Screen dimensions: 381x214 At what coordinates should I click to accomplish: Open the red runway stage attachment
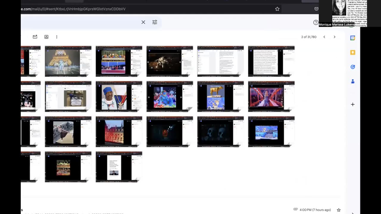coord(271,96)
